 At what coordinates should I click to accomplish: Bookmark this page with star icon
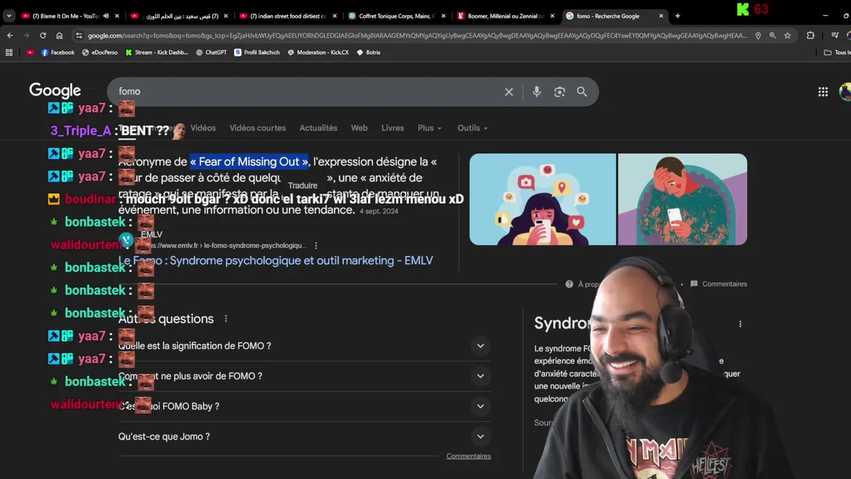787,35
